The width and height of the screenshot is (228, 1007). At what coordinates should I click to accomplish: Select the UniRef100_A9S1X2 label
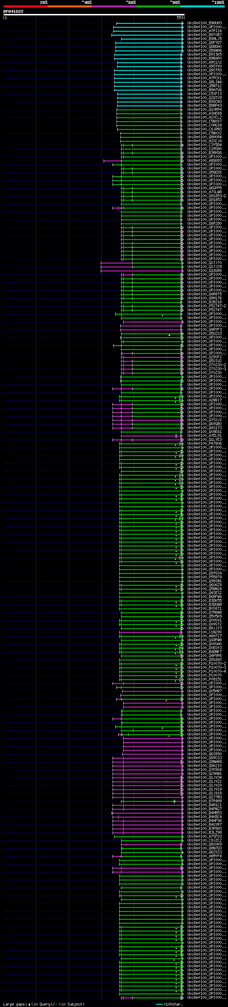[204, 62]
